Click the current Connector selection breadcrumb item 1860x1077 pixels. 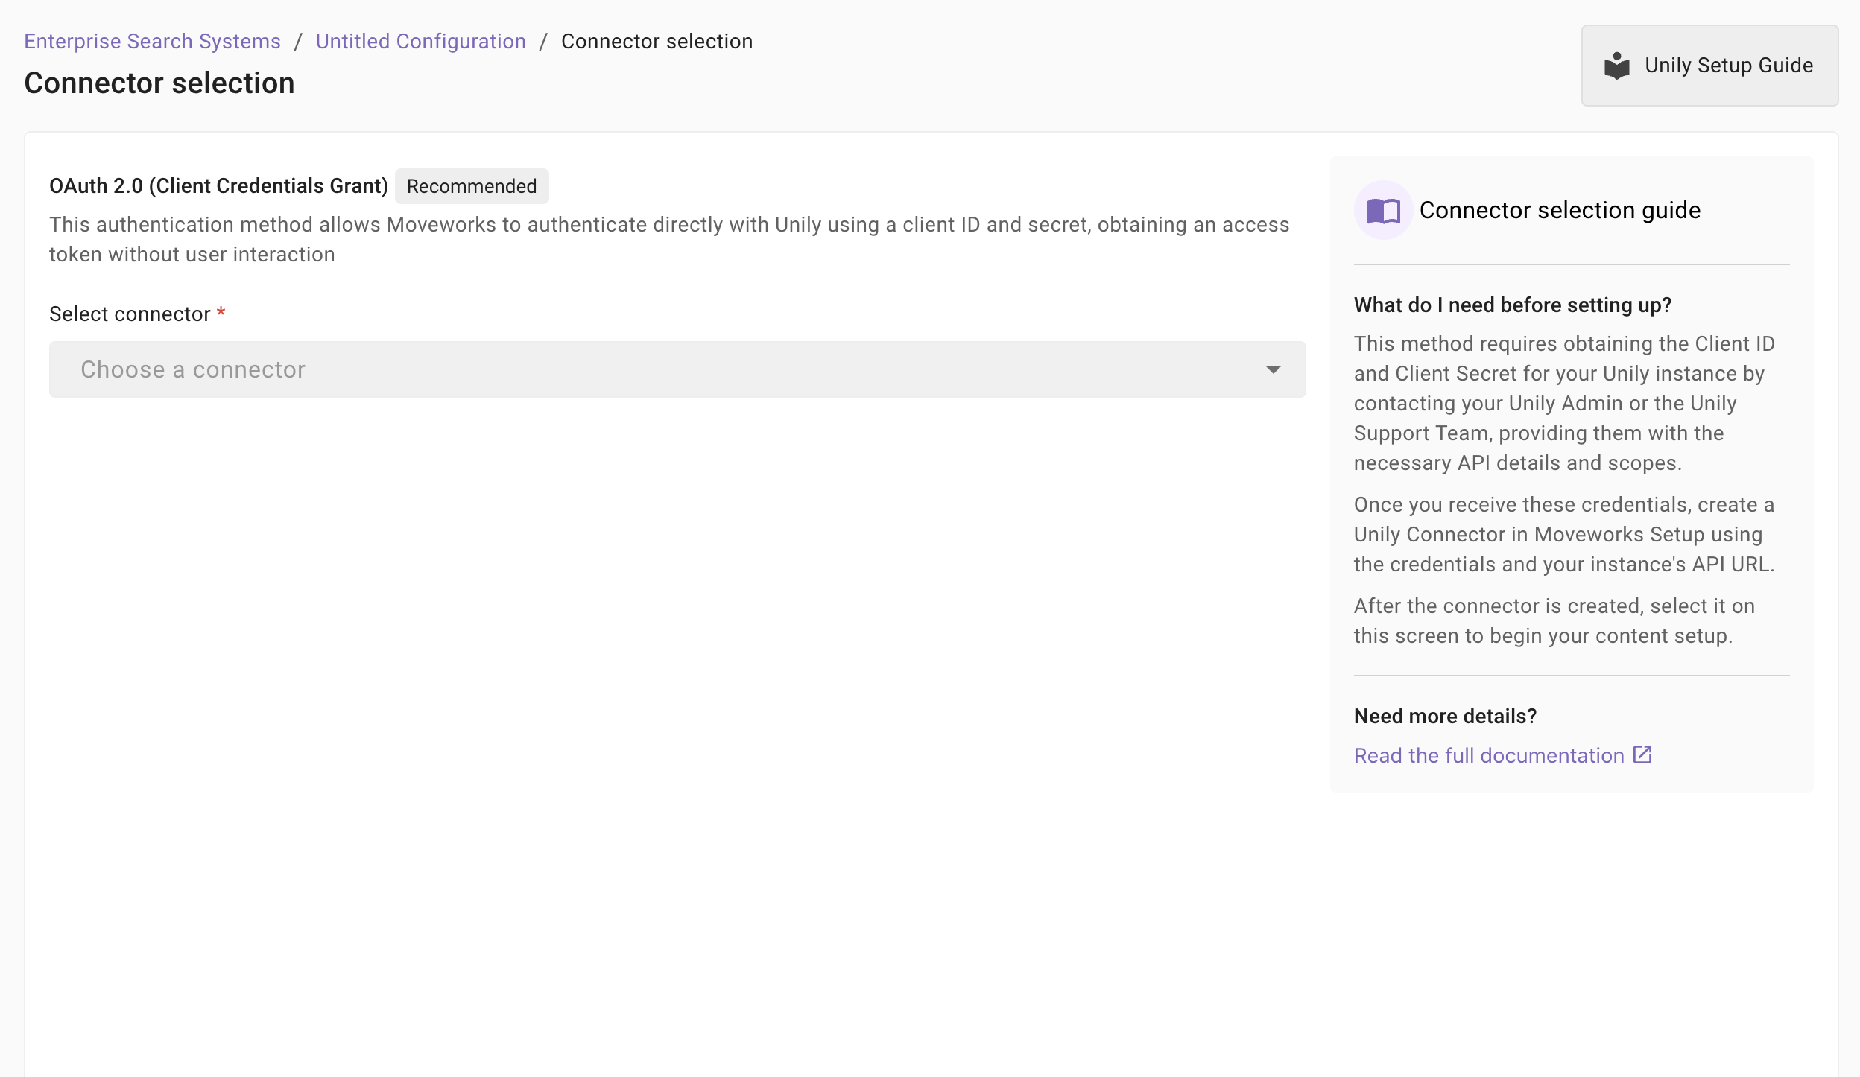657,41
